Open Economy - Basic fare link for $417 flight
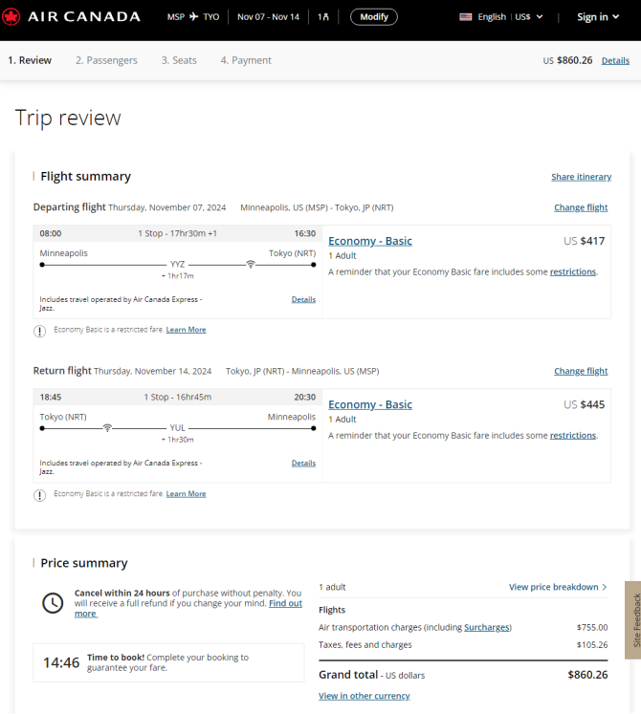Image resolution: width=641 pixels, height=714 pixels. (370, 241)
